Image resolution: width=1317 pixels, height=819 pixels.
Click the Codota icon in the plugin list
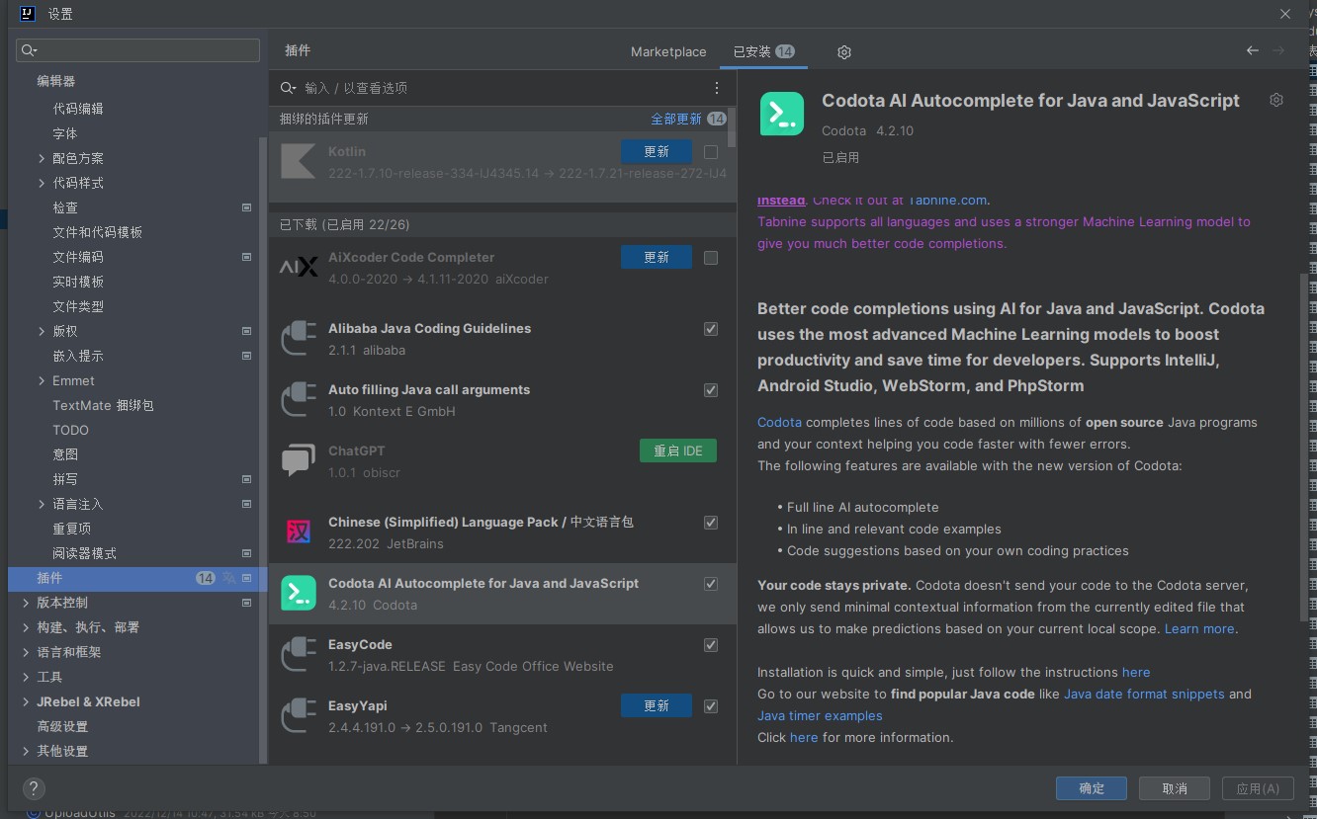(299, 594)
